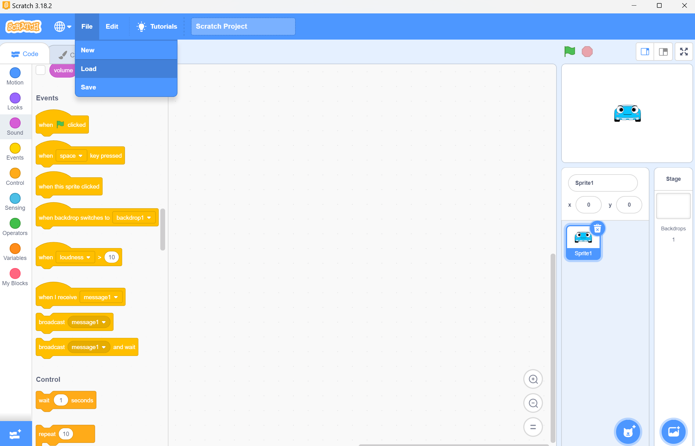Tick the volume reporter checkbox
The height and width of the screenshot is (446, 695).
click(x=41, y=70)
